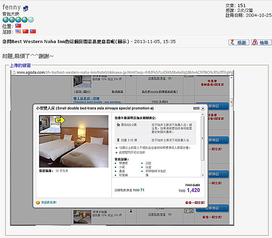The height and width of the screenshot is (238, 272).
Task: Click the user rank globe icons row
Action: click(x=18, y=19)
